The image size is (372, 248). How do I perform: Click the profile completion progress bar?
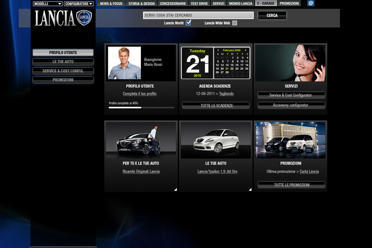(141, 107)
